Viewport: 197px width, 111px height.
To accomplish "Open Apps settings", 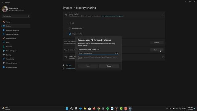I will (x=16, y=43).
